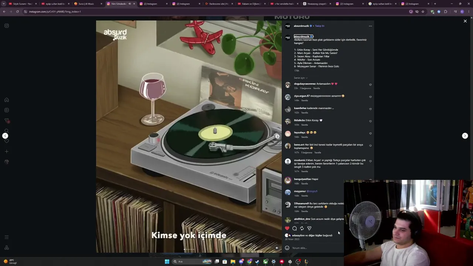Viewport: 473px width, 266px height.
Task: Open Microsoft Store from the taskbar
Action: coord(225,262)
